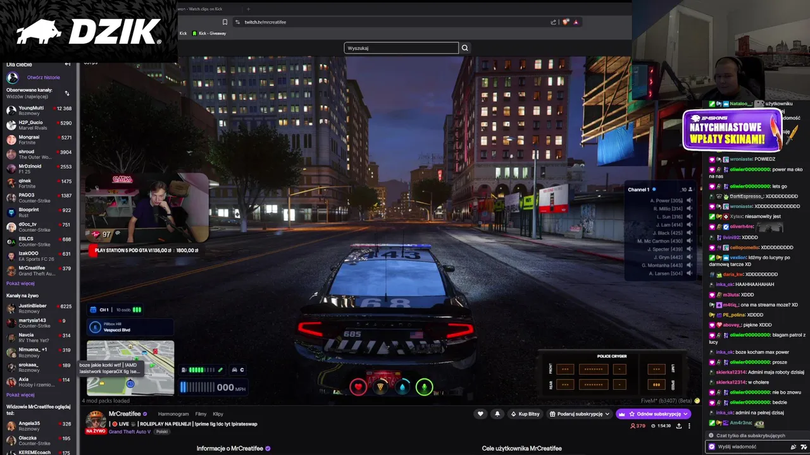Open PAGO3 channel in sidebar

click(x=39, y=198)
